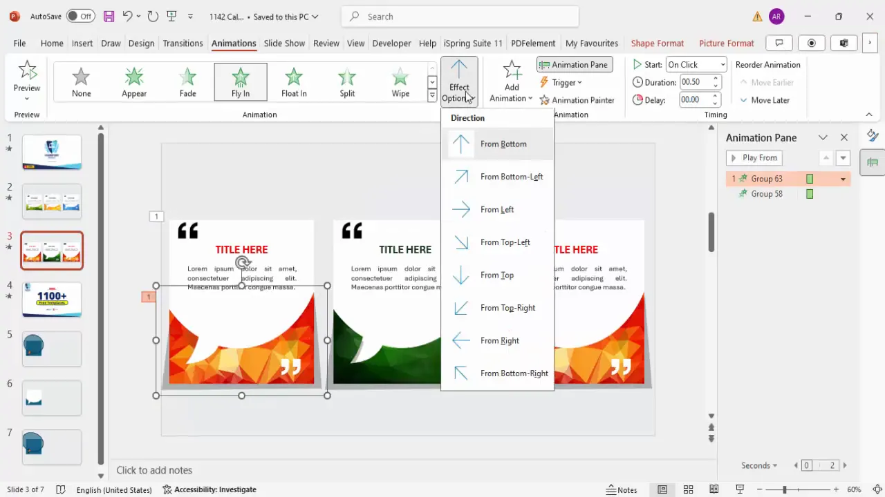
Task: Choose From Top-Right direction
Action: (x=497, y=308)
